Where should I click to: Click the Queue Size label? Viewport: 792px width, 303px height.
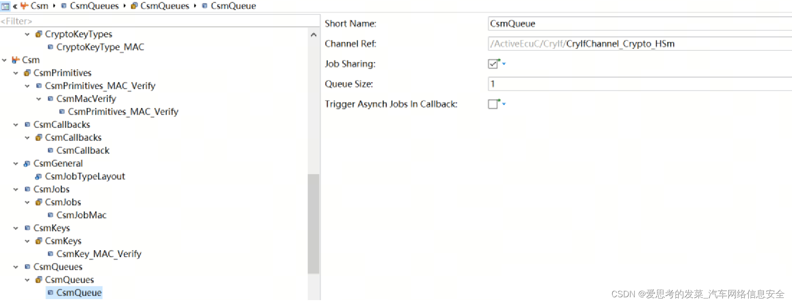pos(349,84)
